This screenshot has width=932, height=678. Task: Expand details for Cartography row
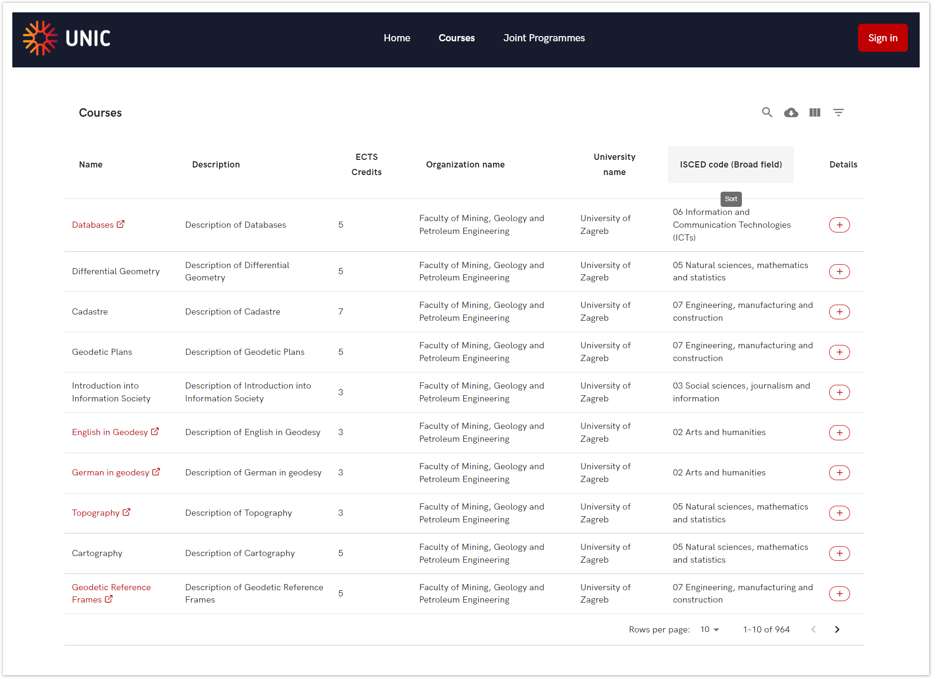pyautogui.click(x=839, y=553)
